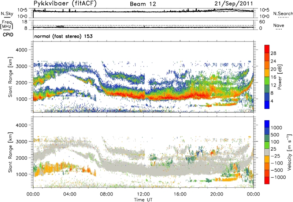This screenshot has width=293, height=202.
Task: Click the date 21/Sep/2011
Action: pos(234,4)
